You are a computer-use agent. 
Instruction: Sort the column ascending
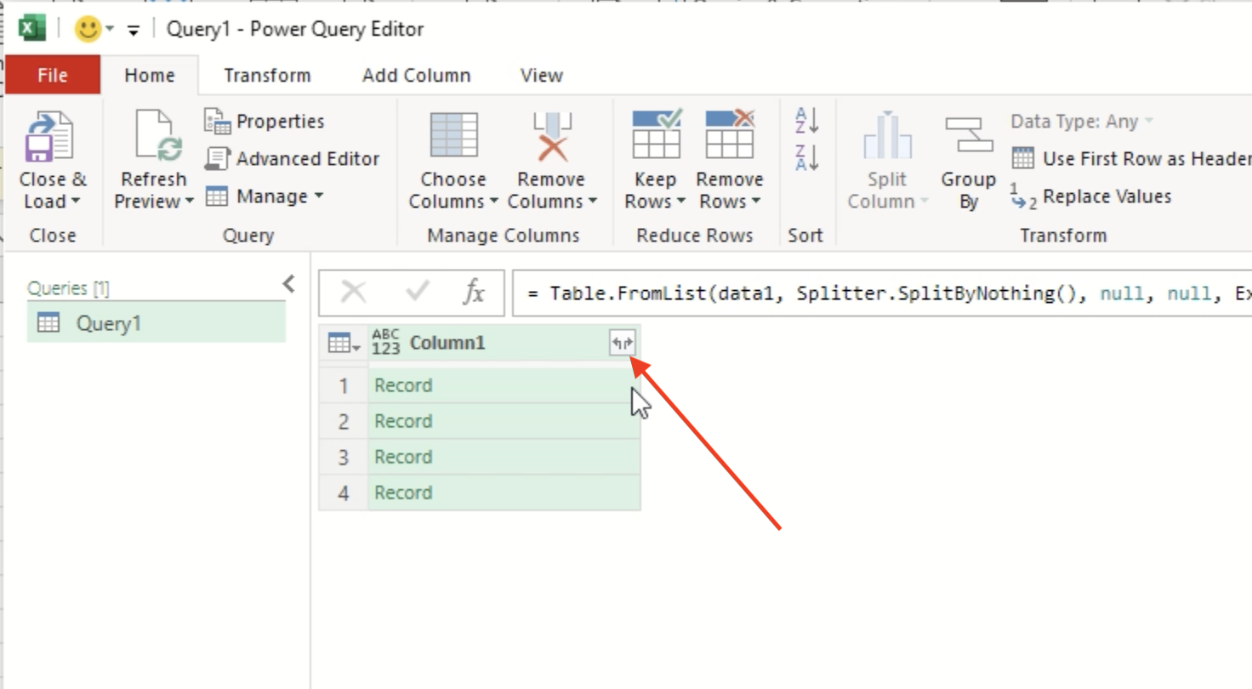point(805,123)
